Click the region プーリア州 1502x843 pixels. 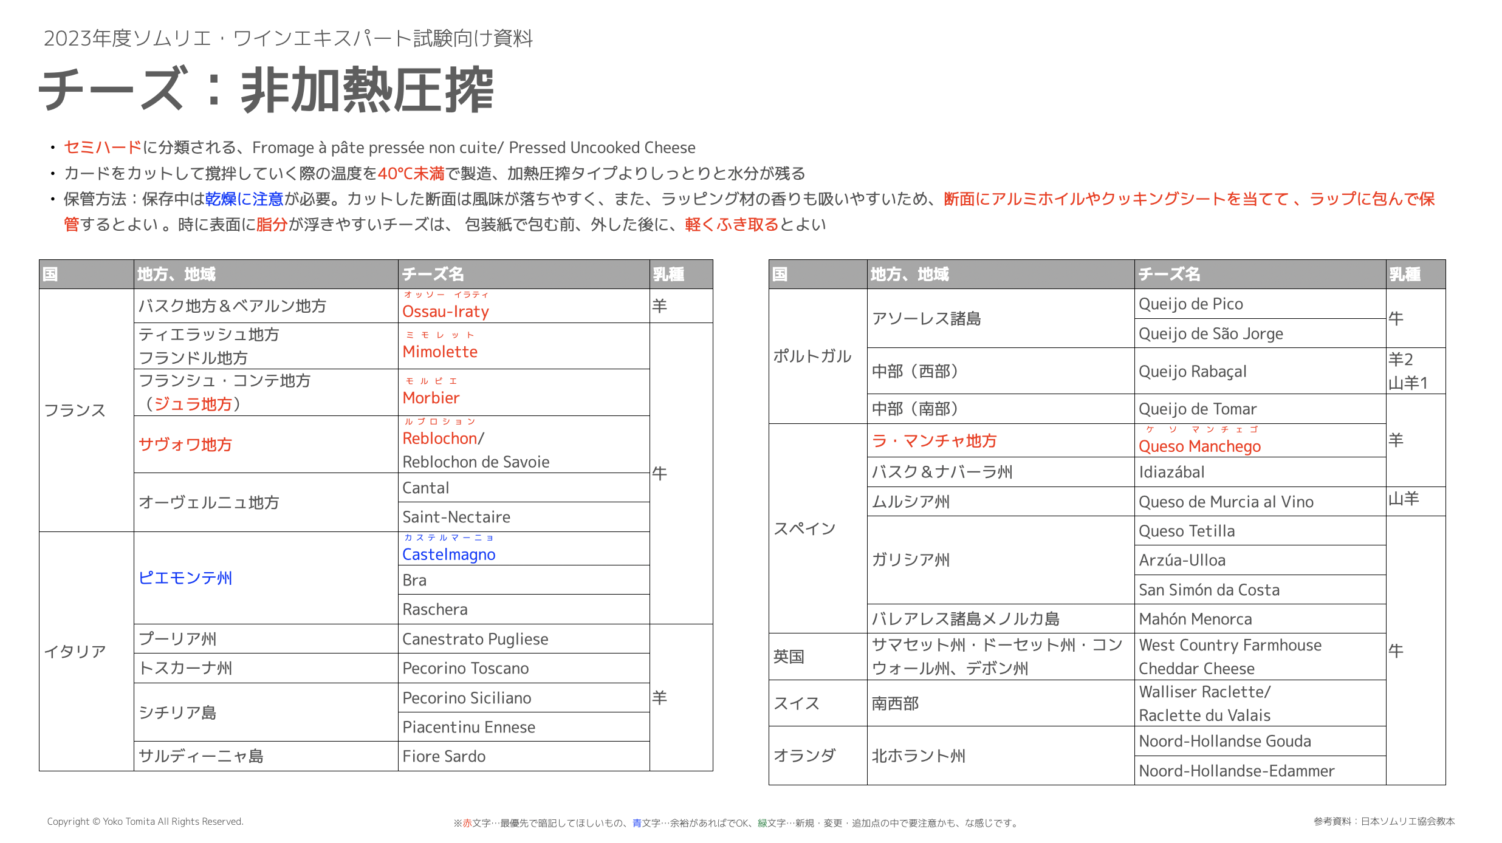click(x=177, y=639)
